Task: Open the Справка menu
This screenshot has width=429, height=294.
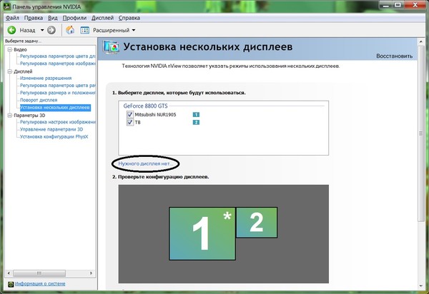Action: [129, 18]
